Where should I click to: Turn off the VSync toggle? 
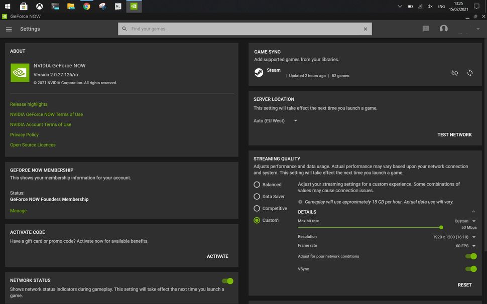(470, 269)
